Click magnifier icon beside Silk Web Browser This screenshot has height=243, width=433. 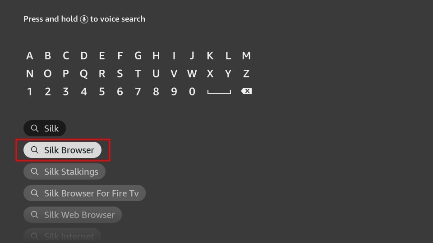[35, 215]
